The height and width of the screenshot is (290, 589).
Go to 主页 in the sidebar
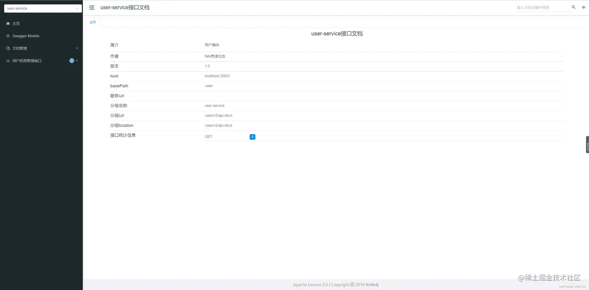(41, 24)
